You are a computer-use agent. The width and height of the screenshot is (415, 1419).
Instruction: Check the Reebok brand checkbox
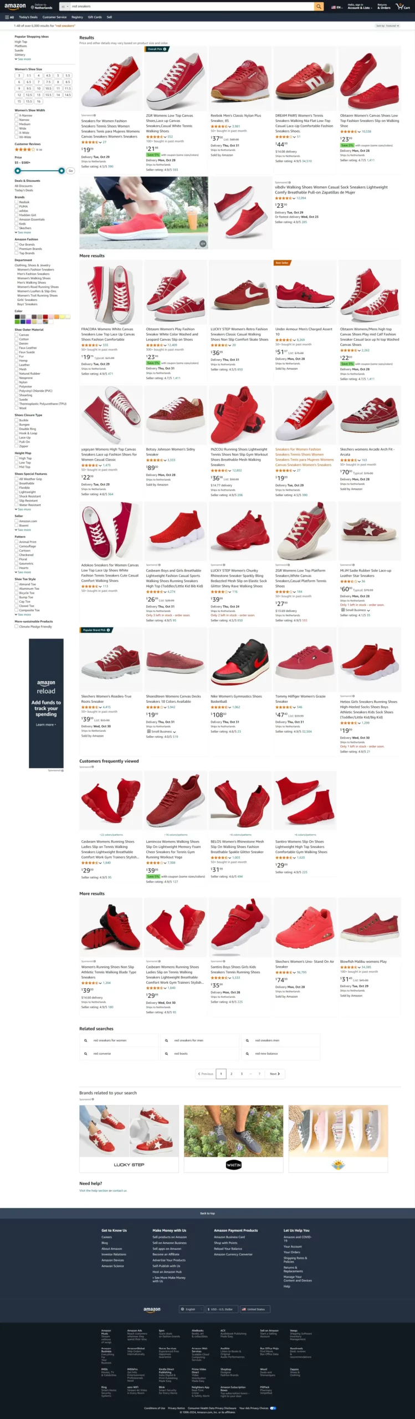point(17,202)
